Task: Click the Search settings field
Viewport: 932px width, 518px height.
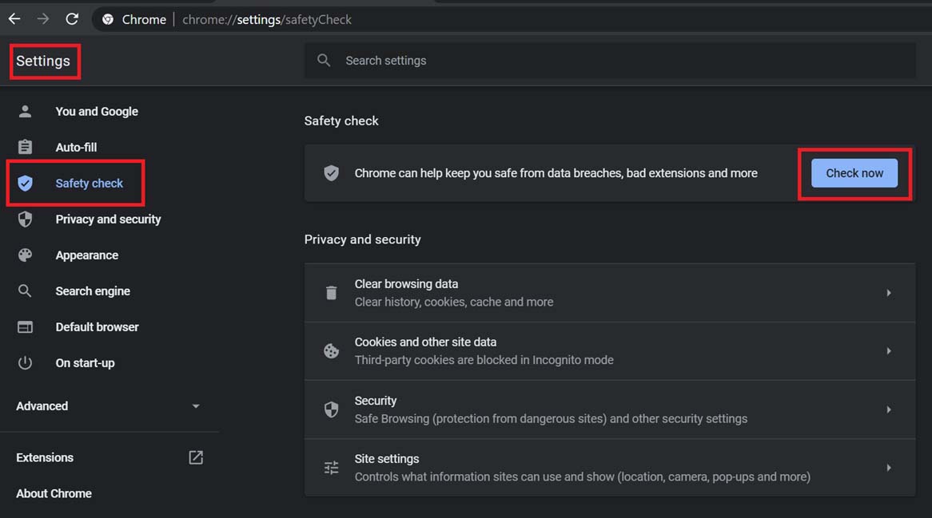Action: (x=610, y=61)
